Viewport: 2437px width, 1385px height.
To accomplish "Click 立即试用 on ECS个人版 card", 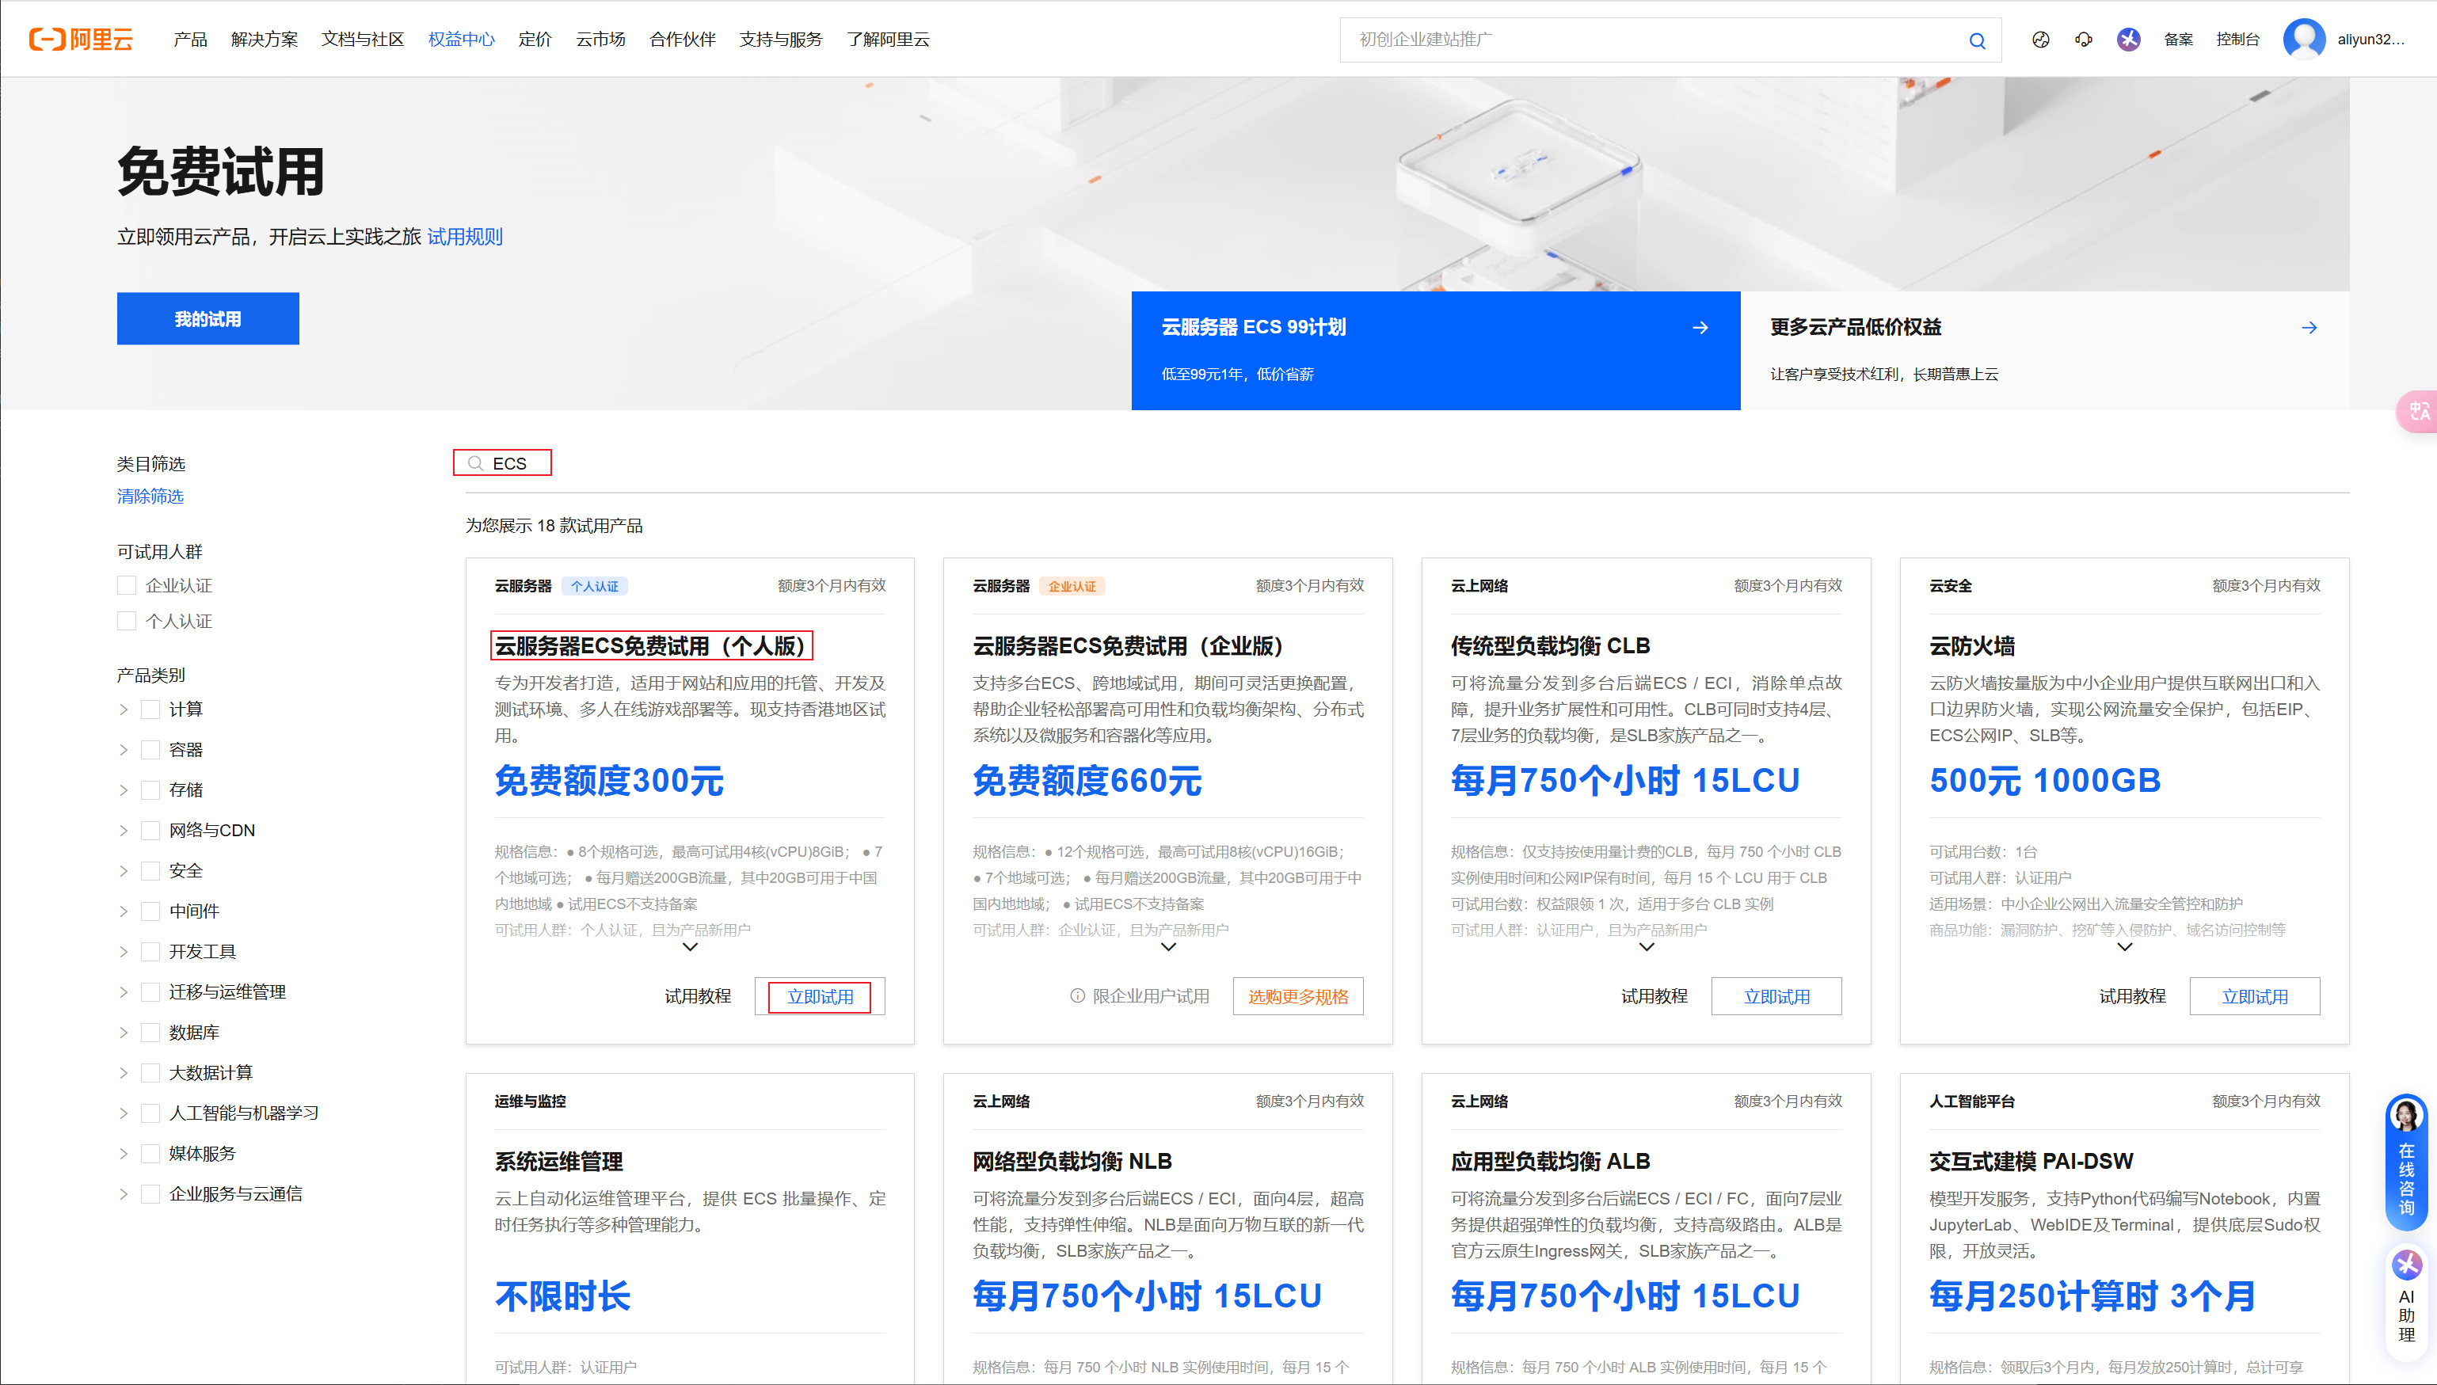I will click(x=820, y=996).
